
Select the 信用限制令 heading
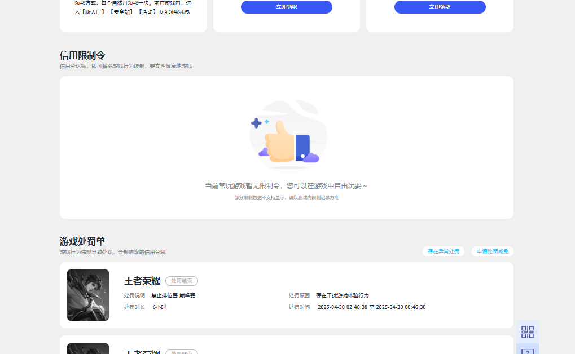82,55
